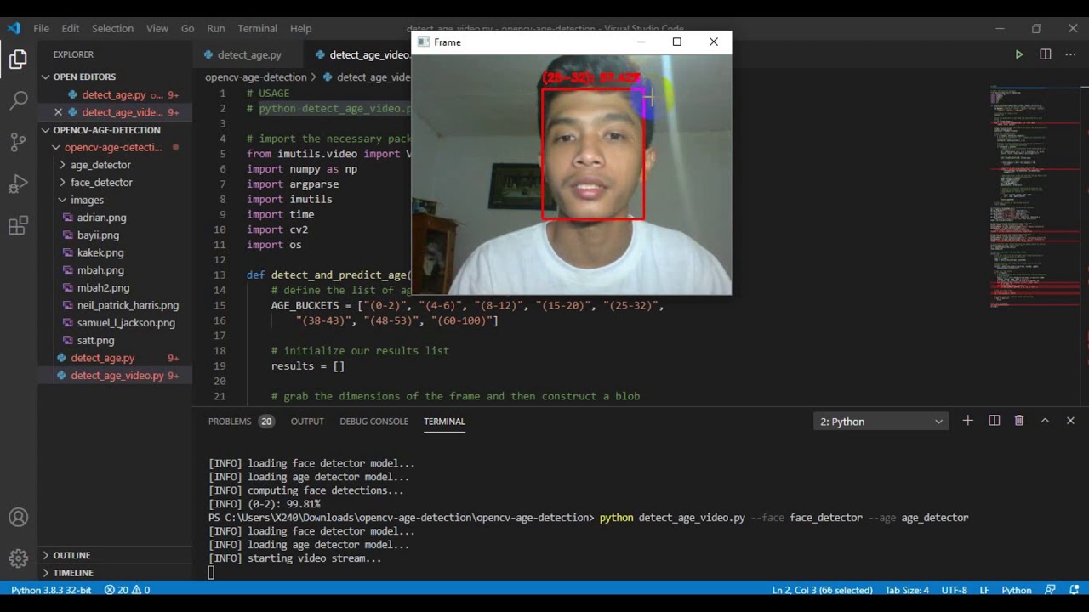Viewport: 1089px width, 612px height.
Task: Split the editor to the right
Action: click(1045, 54)
